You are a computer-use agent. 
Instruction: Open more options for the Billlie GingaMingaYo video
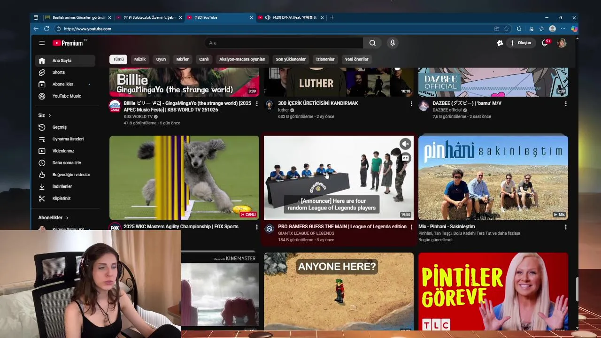point(256,104)
